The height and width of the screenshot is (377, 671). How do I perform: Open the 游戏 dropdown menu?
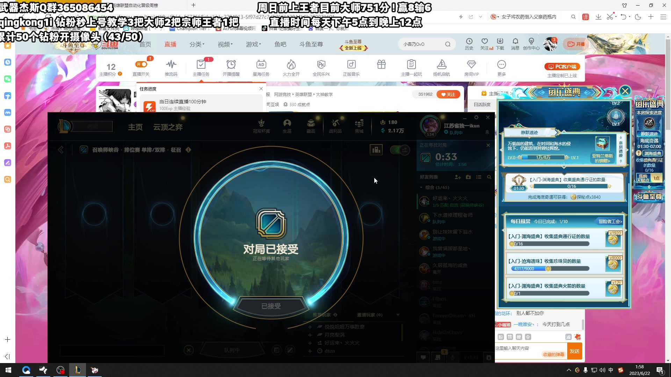(x=253, y=44)
